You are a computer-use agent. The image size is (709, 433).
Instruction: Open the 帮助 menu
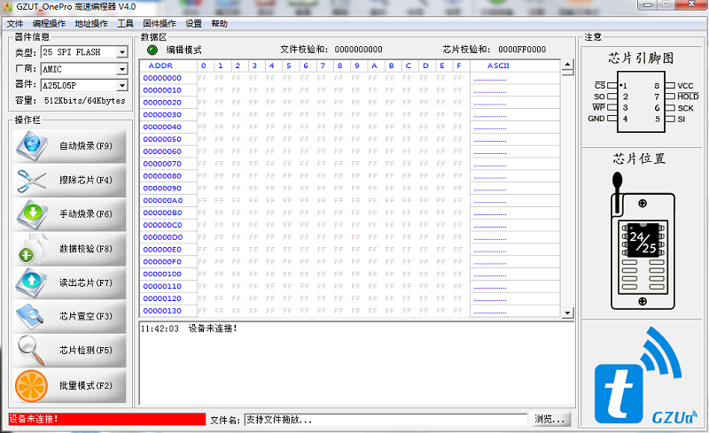pos(219,24)
